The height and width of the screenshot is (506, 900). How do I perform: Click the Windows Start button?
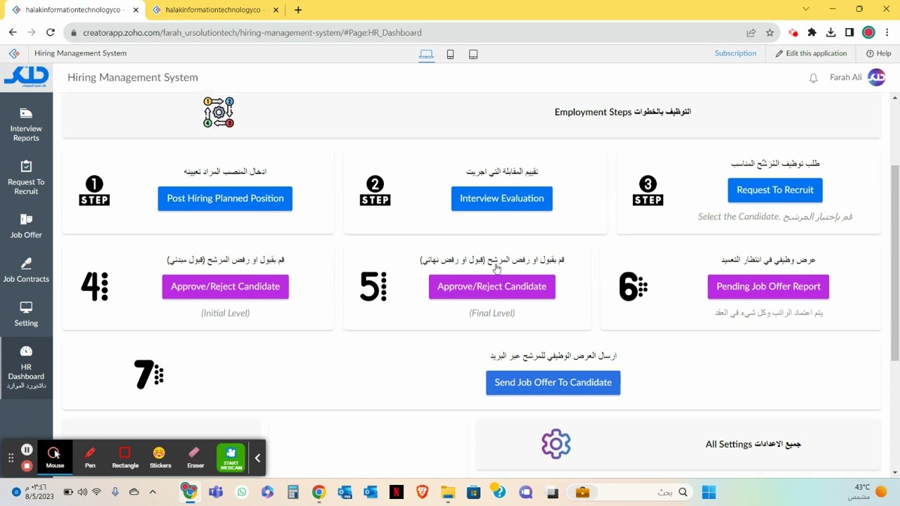click(709, 492)
